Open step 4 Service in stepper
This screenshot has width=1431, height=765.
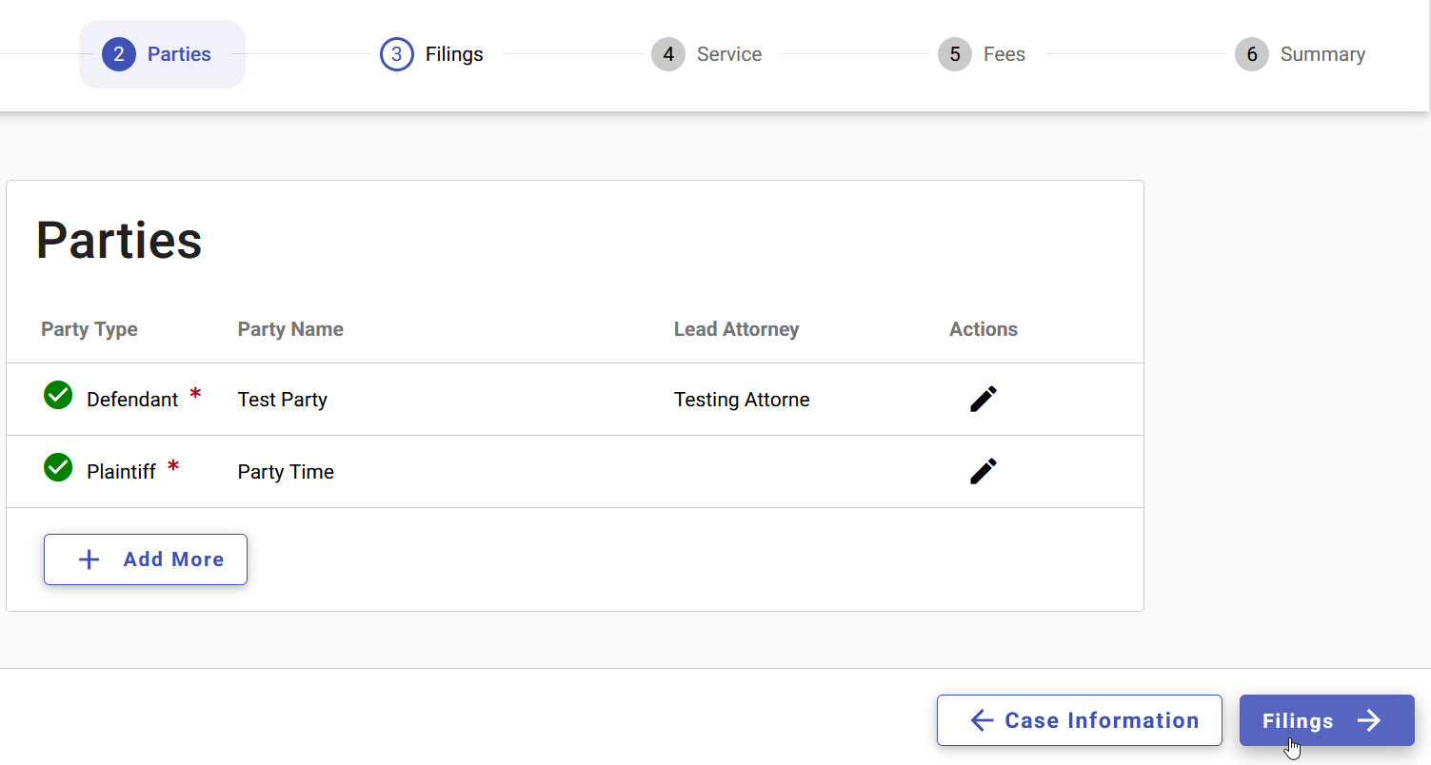pyautogui.click(x=706, y=54)
